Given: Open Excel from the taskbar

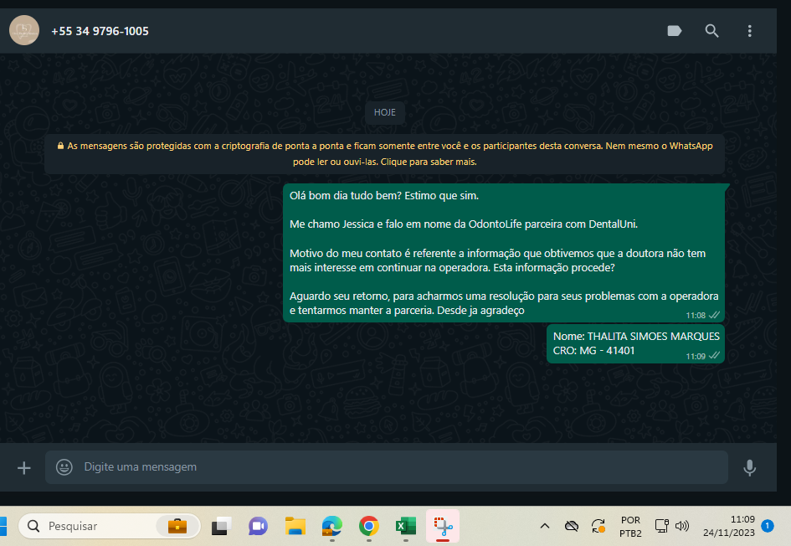Looking at the screenshot, I should (x=405, y=526).
